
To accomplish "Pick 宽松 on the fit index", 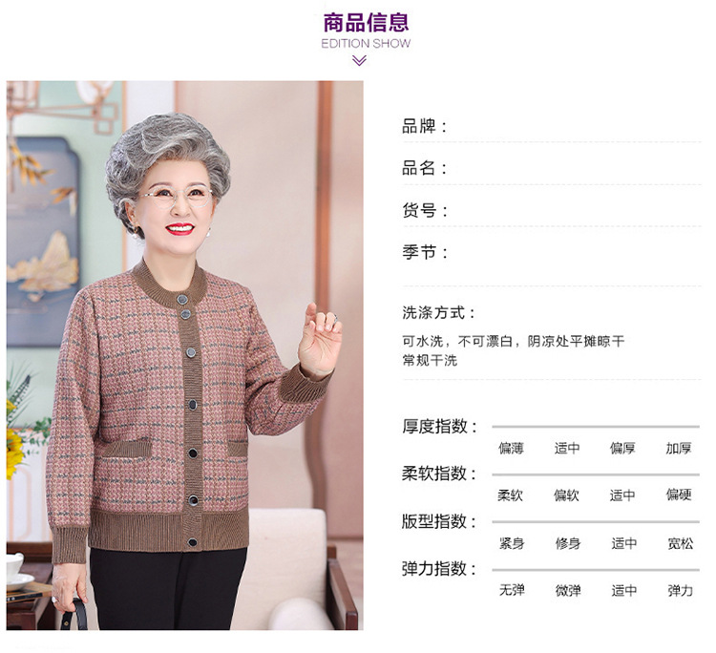I will click(681, 543).
